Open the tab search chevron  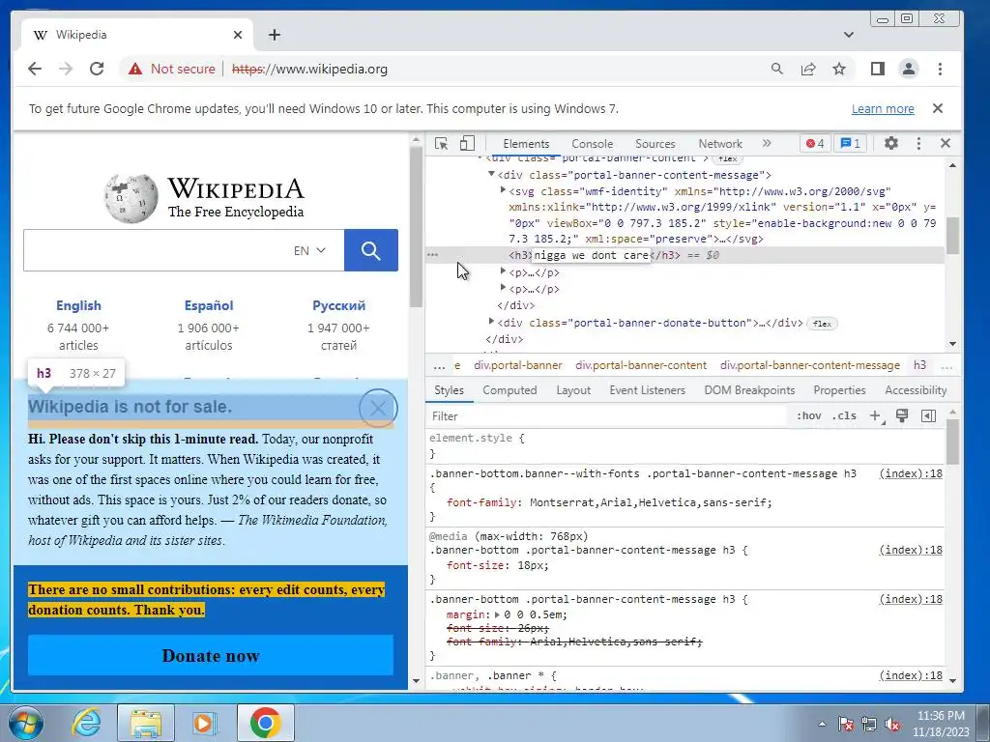pos(849,35)
